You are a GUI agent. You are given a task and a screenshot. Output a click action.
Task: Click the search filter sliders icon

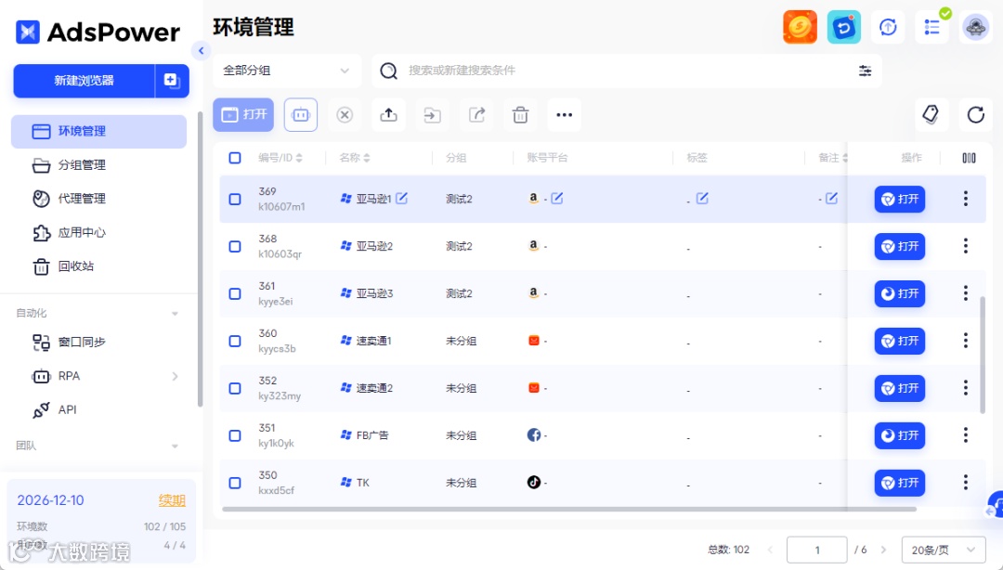point(865,71)
